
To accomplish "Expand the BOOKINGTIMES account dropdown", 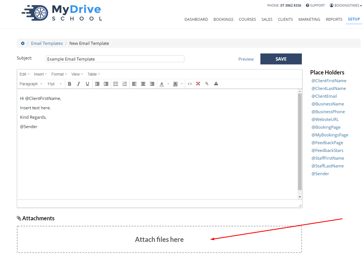I will (346, 6).
